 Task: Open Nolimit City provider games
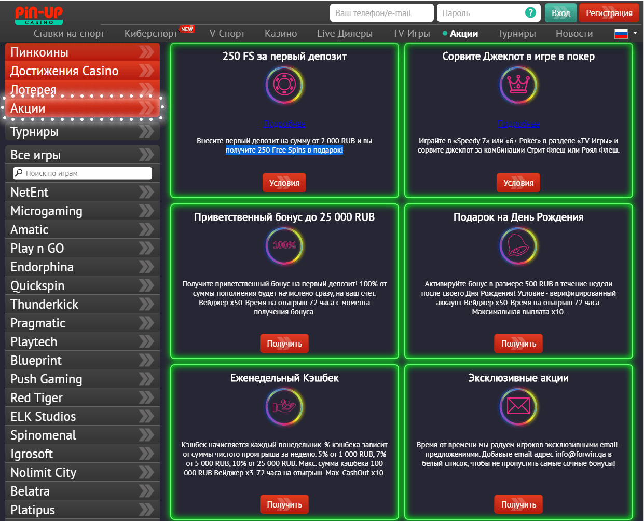click(83, 472)
